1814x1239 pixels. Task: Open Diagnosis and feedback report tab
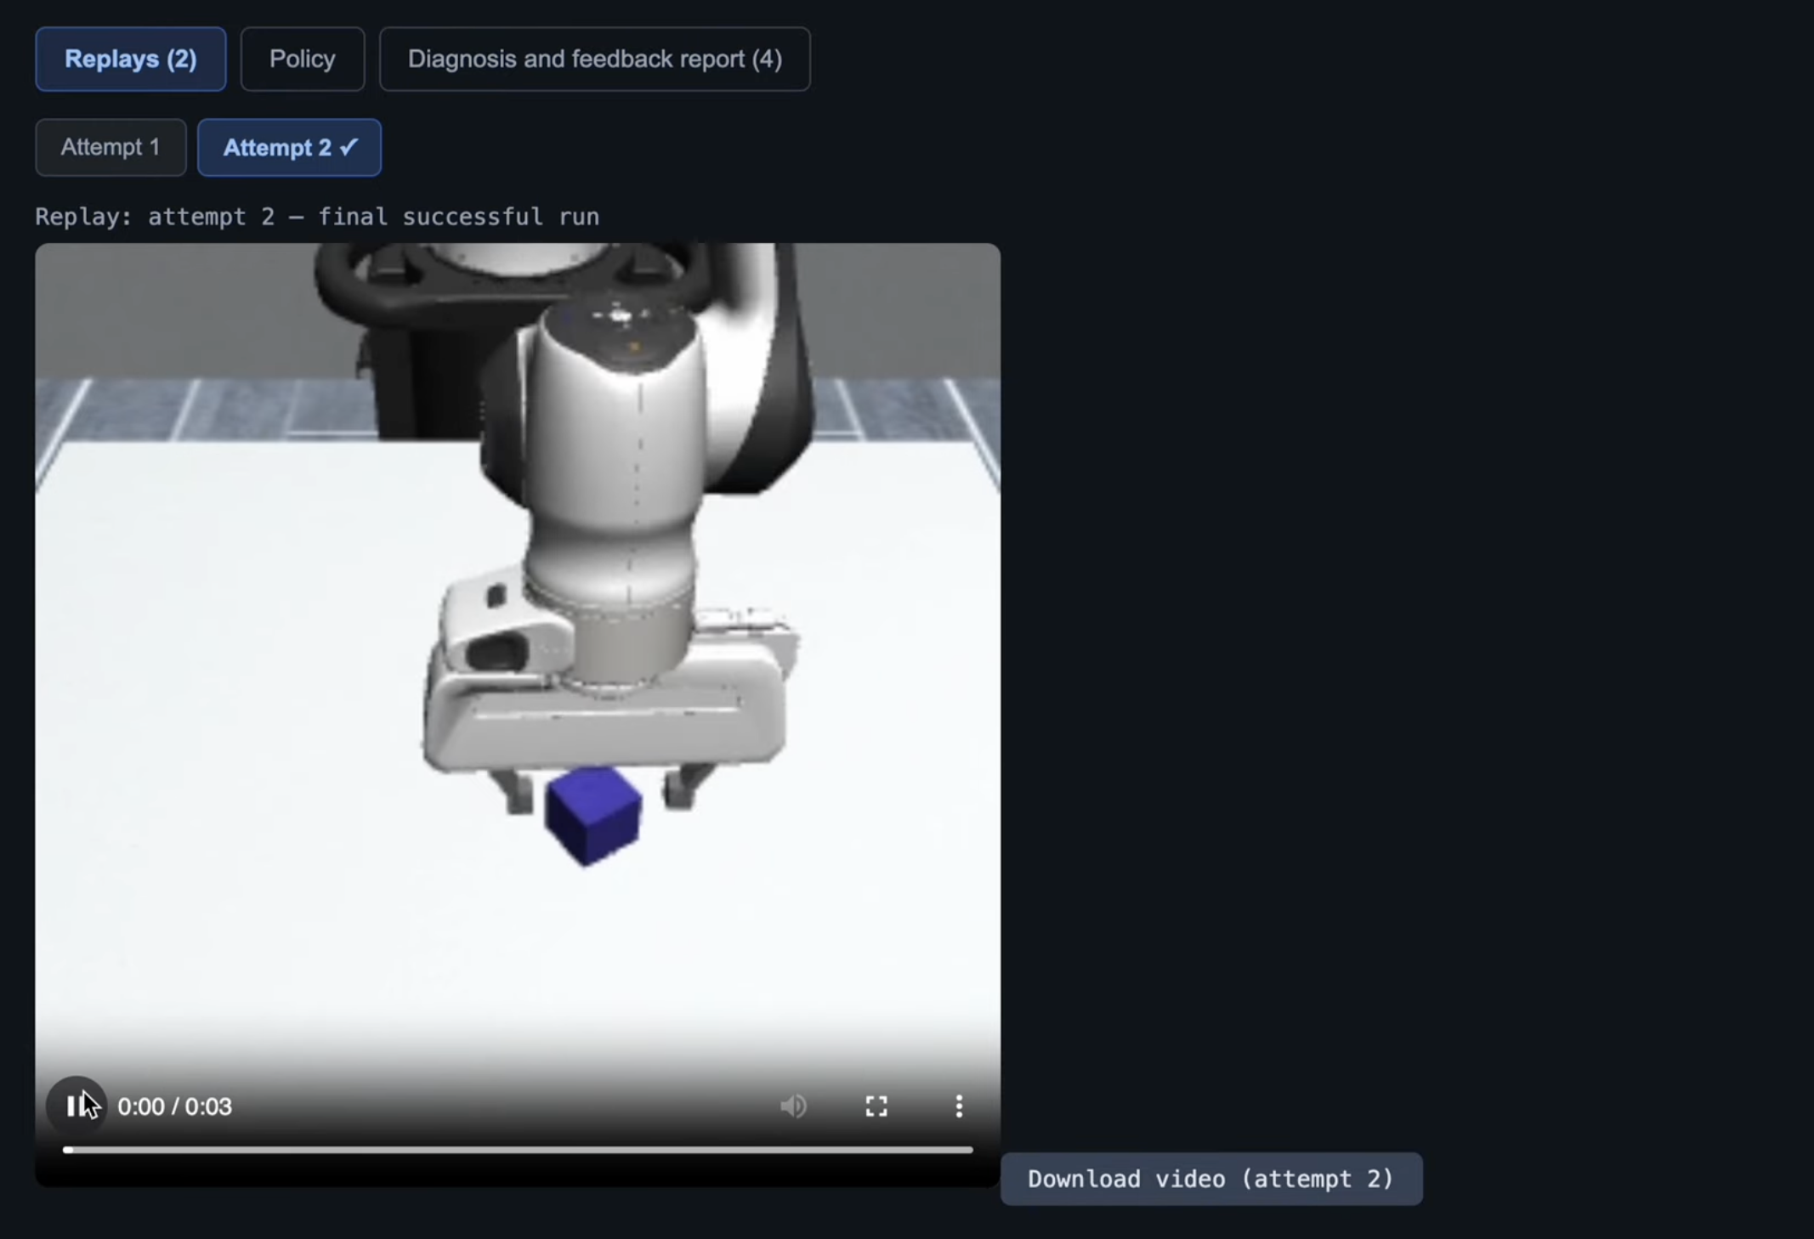tap(594, 59)
